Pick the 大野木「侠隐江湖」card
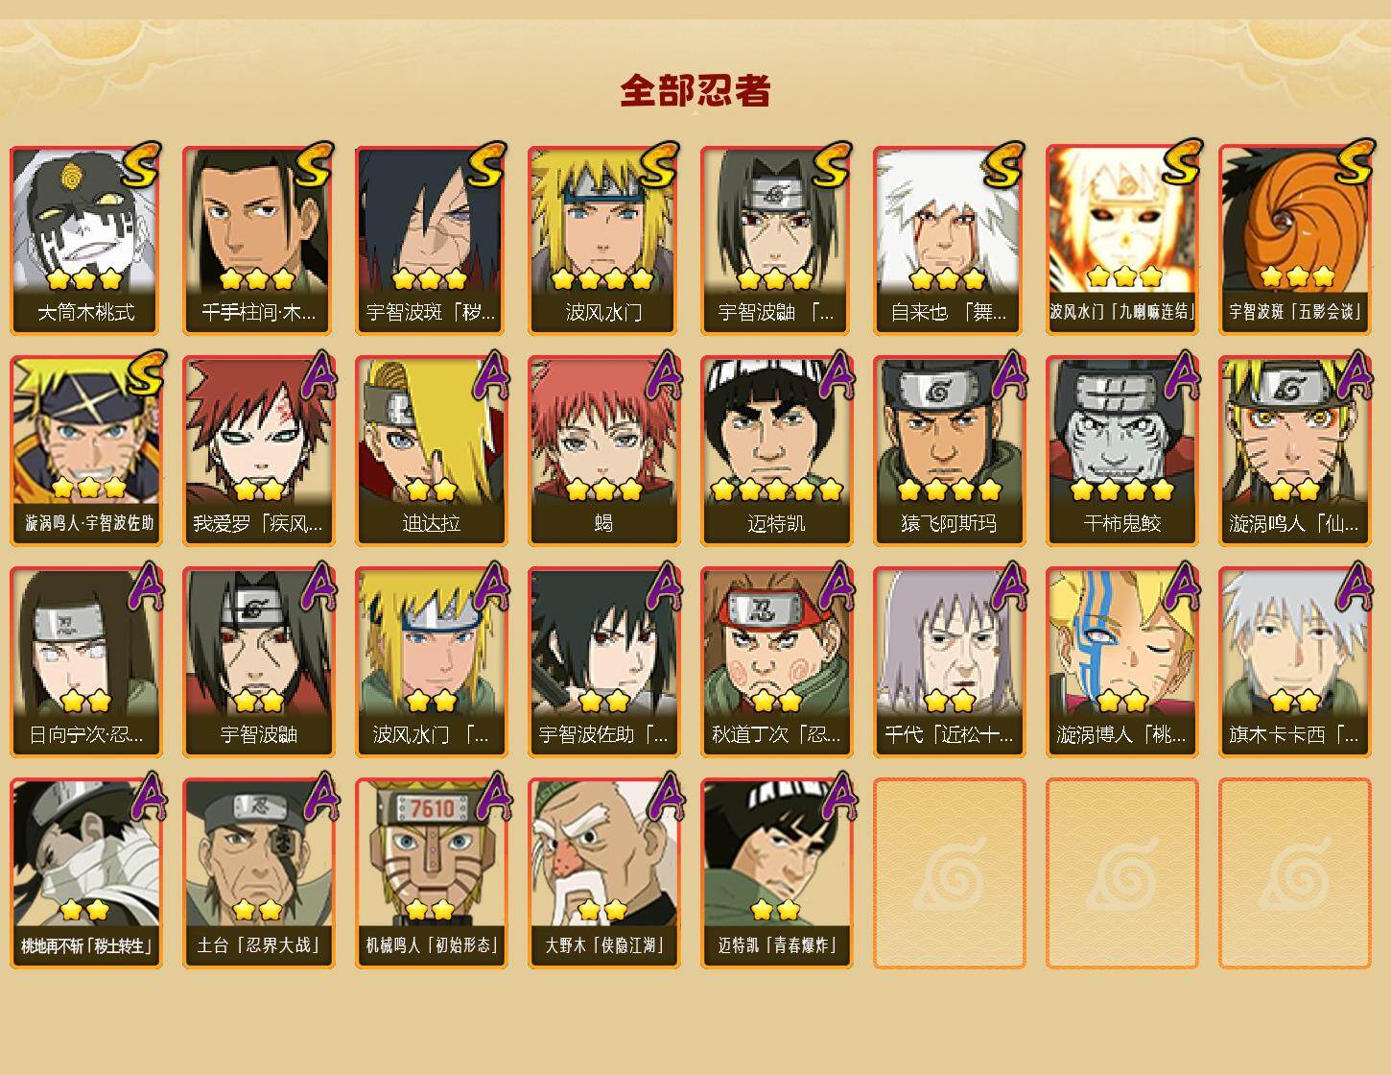The height and width of the screenshot is (1075, 1391). 603,873
